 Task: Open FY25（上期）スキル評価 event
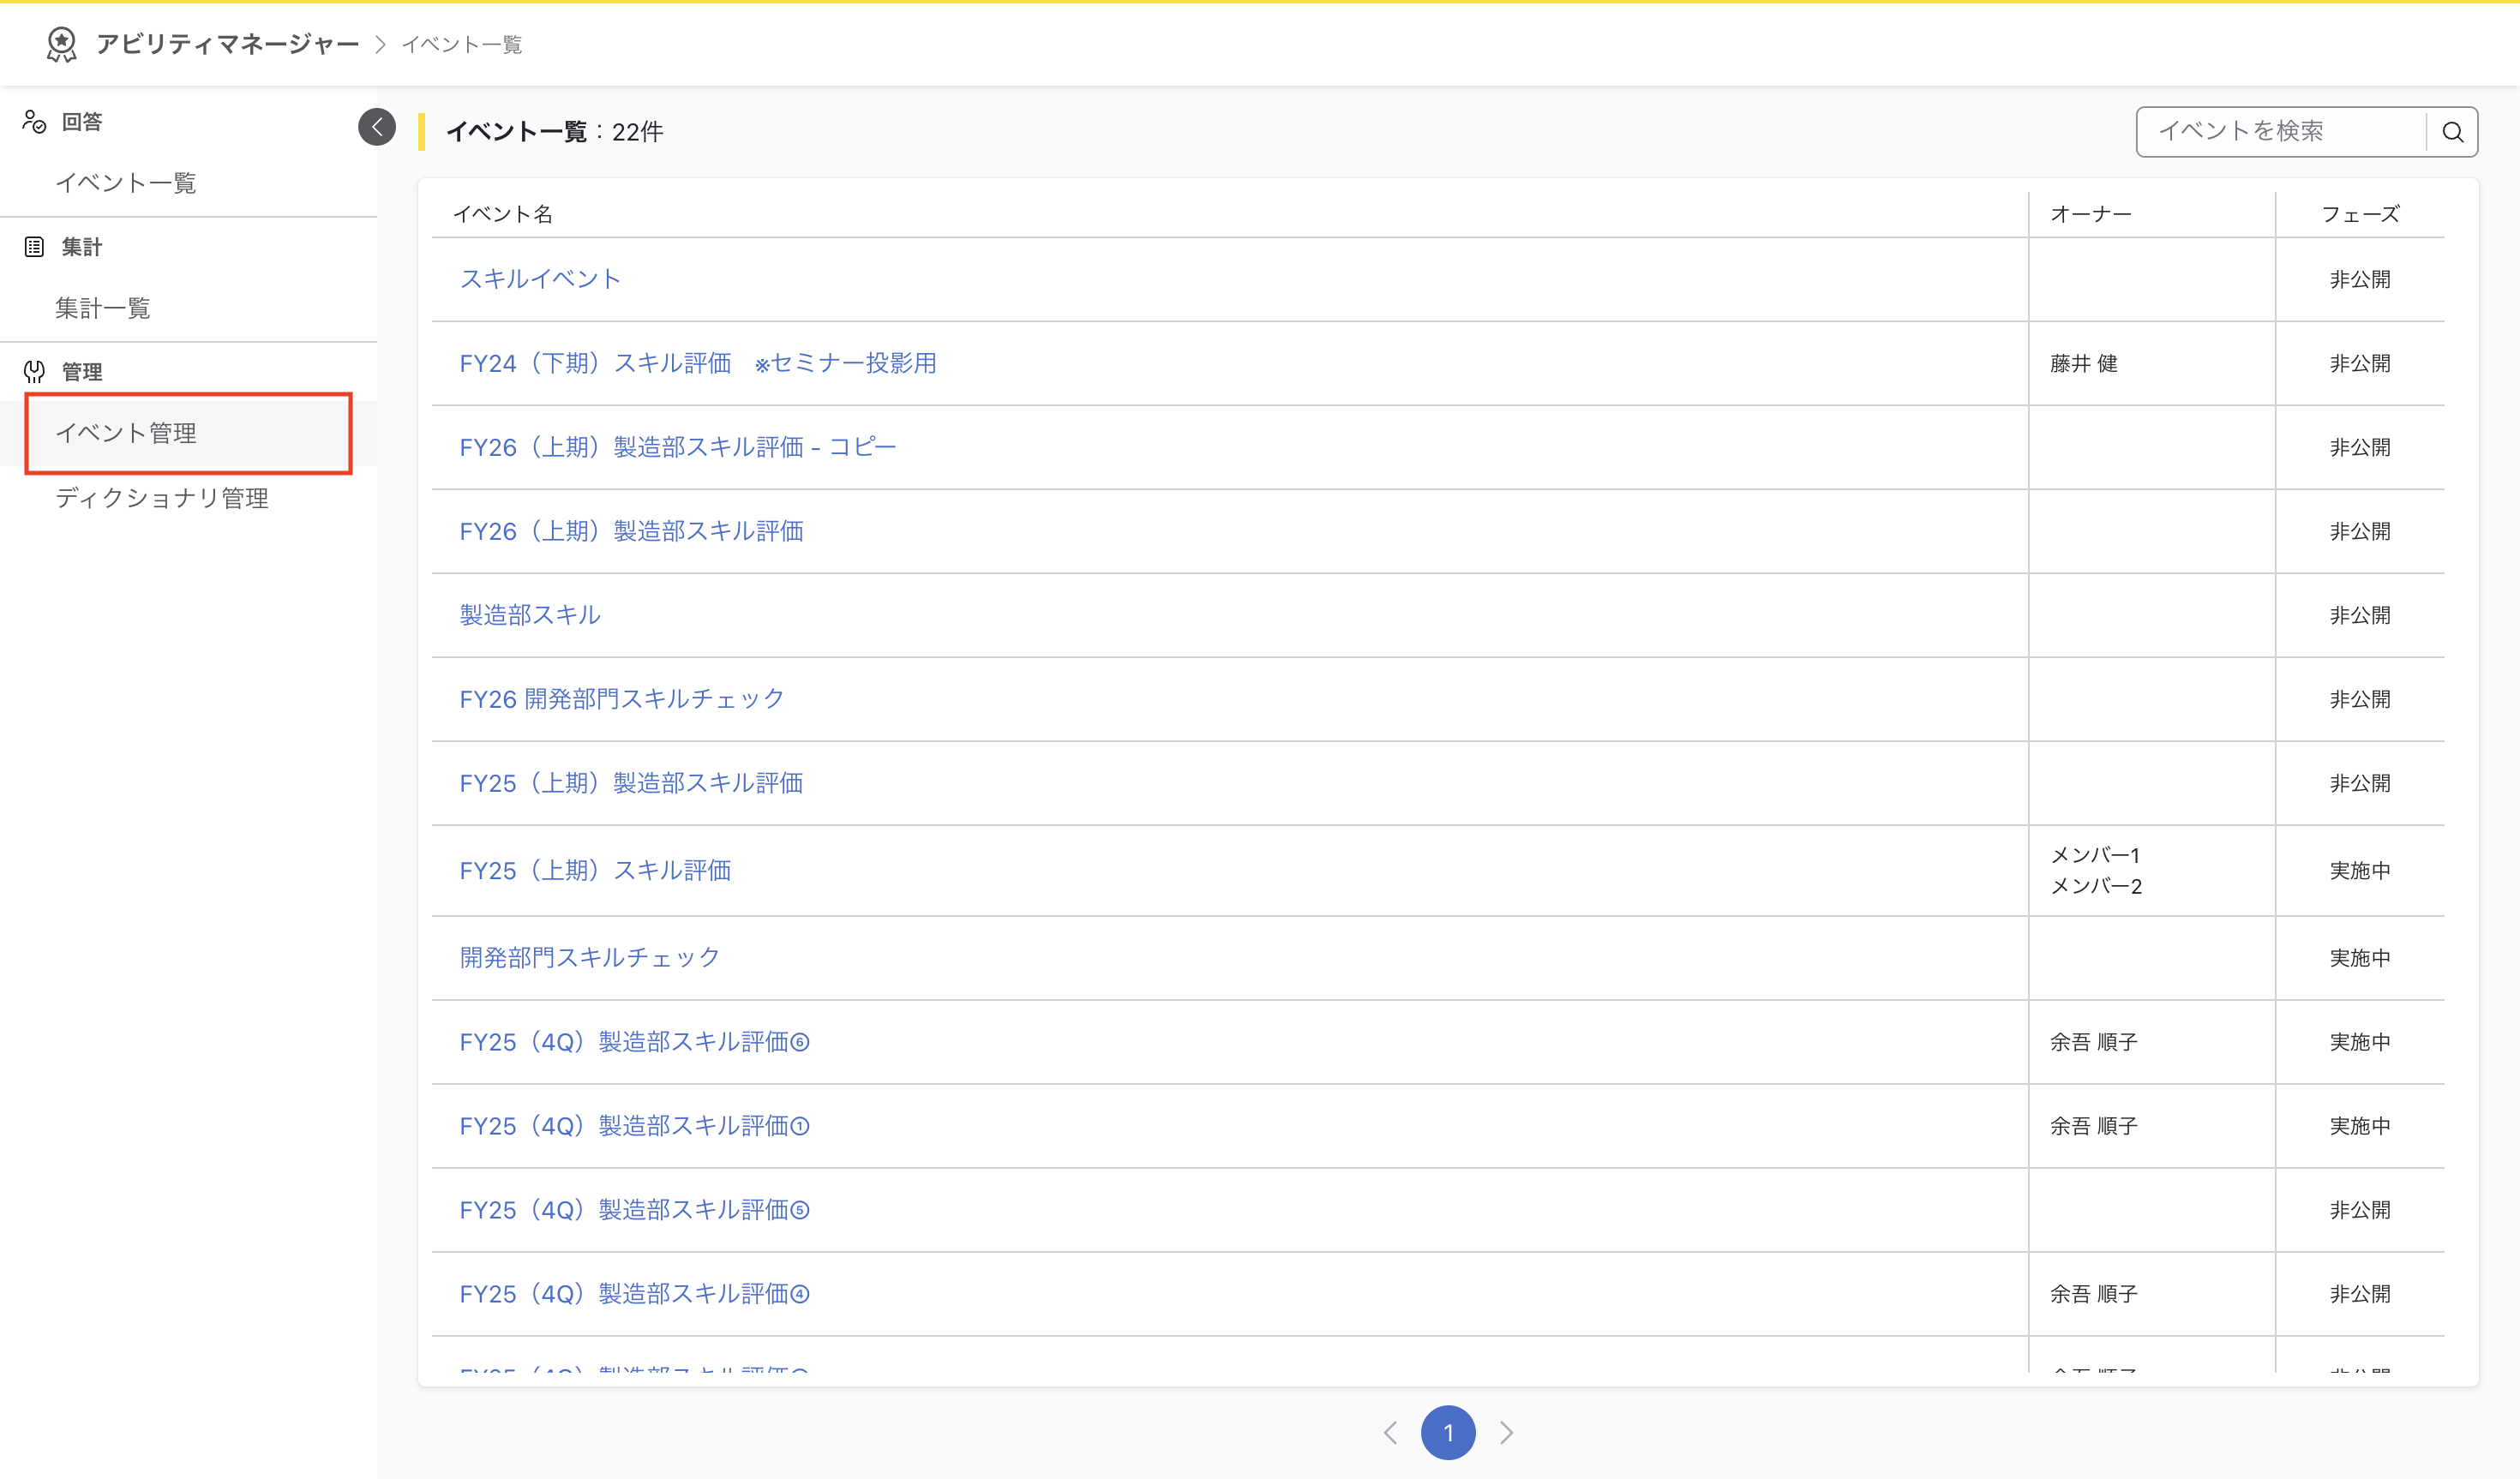pyautogui.click(x=595, y=870)
